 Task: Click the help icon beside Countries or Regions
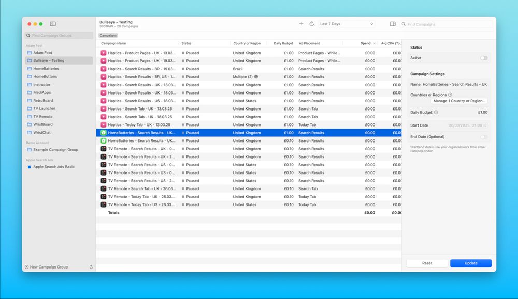(x=450, y=95)
